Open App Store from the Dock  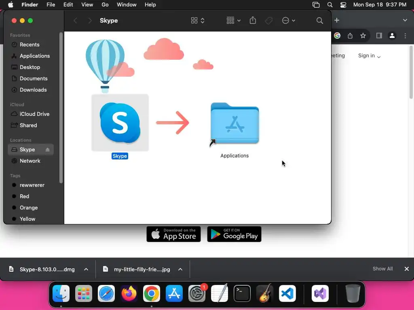174,293
